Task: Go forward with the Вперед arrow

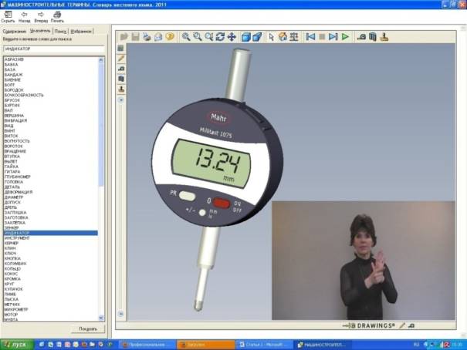Action: [x=40, y=14]
